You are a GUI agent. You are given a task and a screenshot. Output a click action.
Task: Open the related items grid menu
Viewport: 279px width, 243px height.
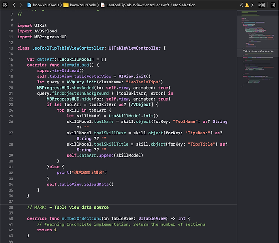coord(5,5)
